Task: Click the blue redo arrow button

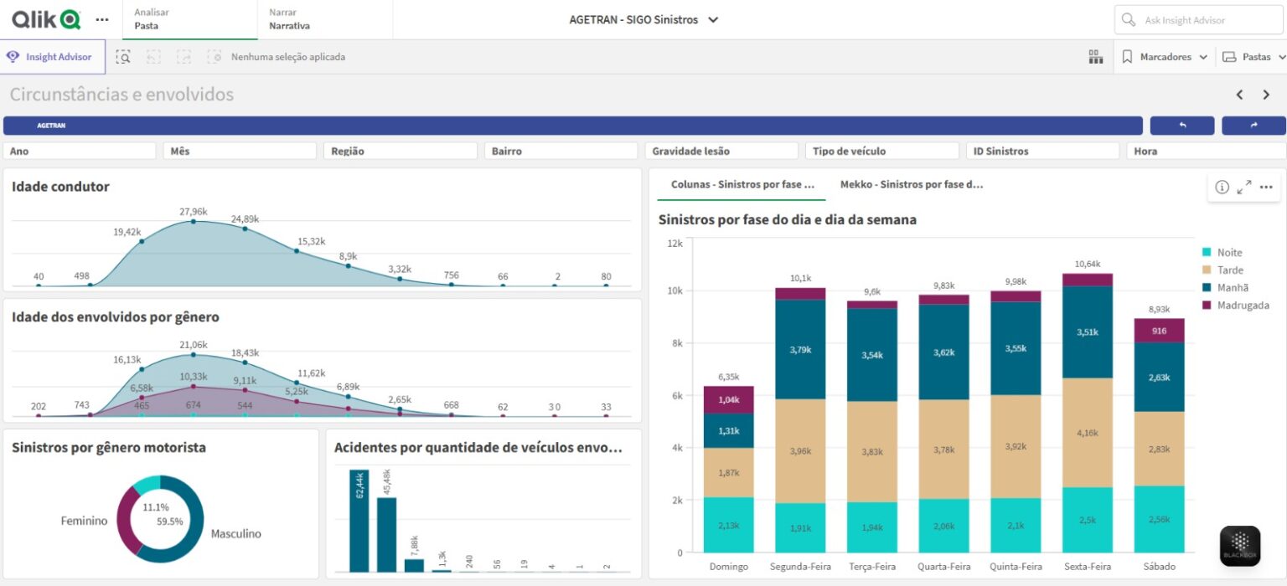Action: click(1253, 126)
